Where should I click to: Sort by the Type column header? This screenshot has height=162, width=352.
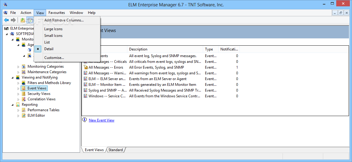click(x=211, y=49)
